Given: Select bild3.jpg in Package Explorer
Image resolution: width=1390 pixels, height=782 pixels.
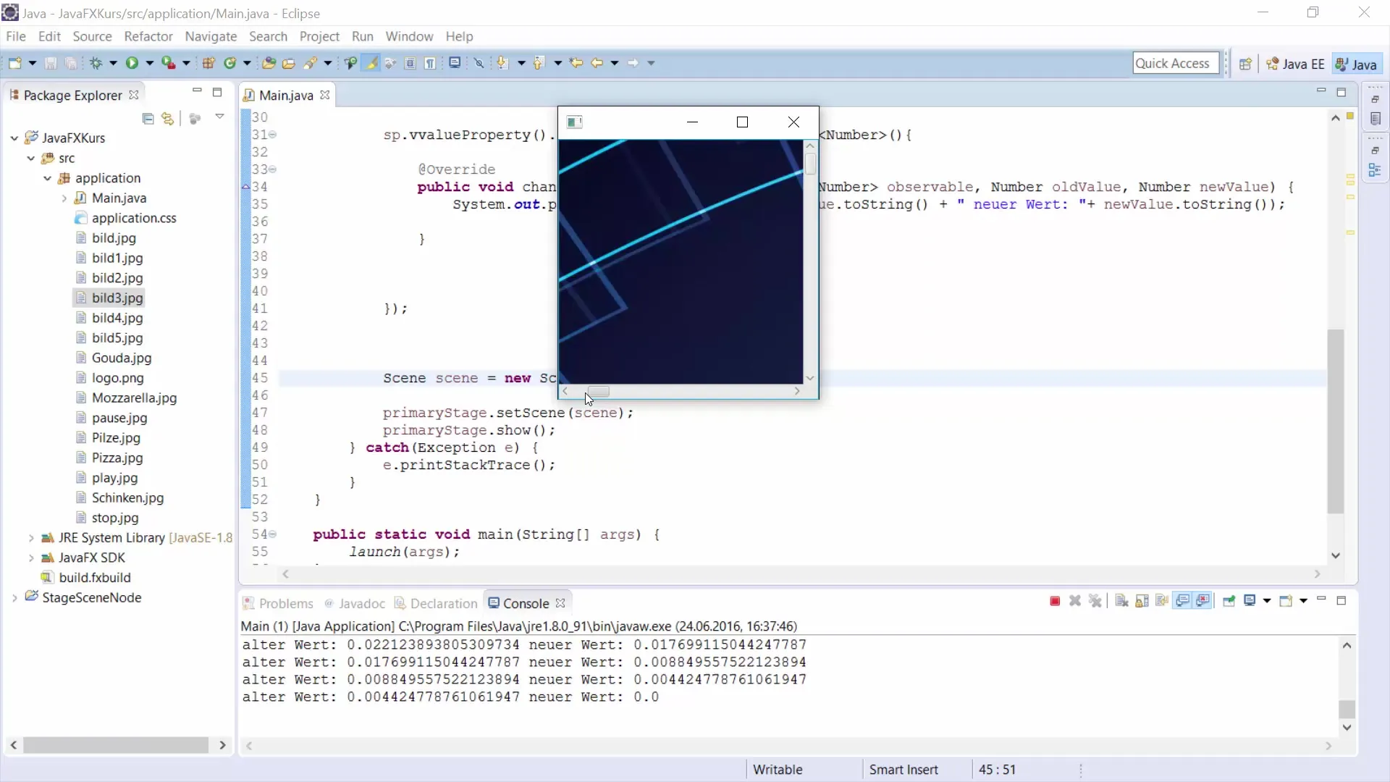Looking at the screenshot, I should [x=109, y=298].
